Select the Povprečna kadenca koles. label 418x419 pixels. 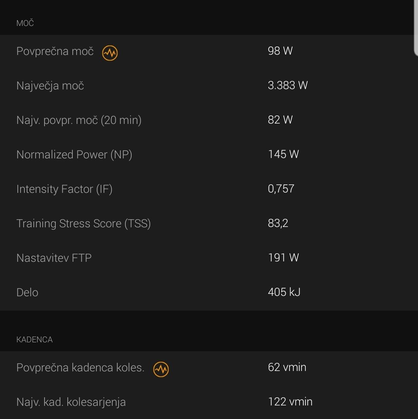pyautogui.click(x=80, y=367)
